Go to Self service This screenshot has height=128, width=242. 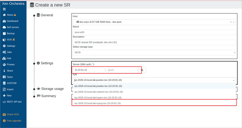(13, 27)
